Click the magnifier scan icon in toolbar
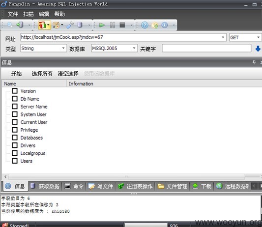The height and width of the screenshot is (227, 262). tap(10, 25)
